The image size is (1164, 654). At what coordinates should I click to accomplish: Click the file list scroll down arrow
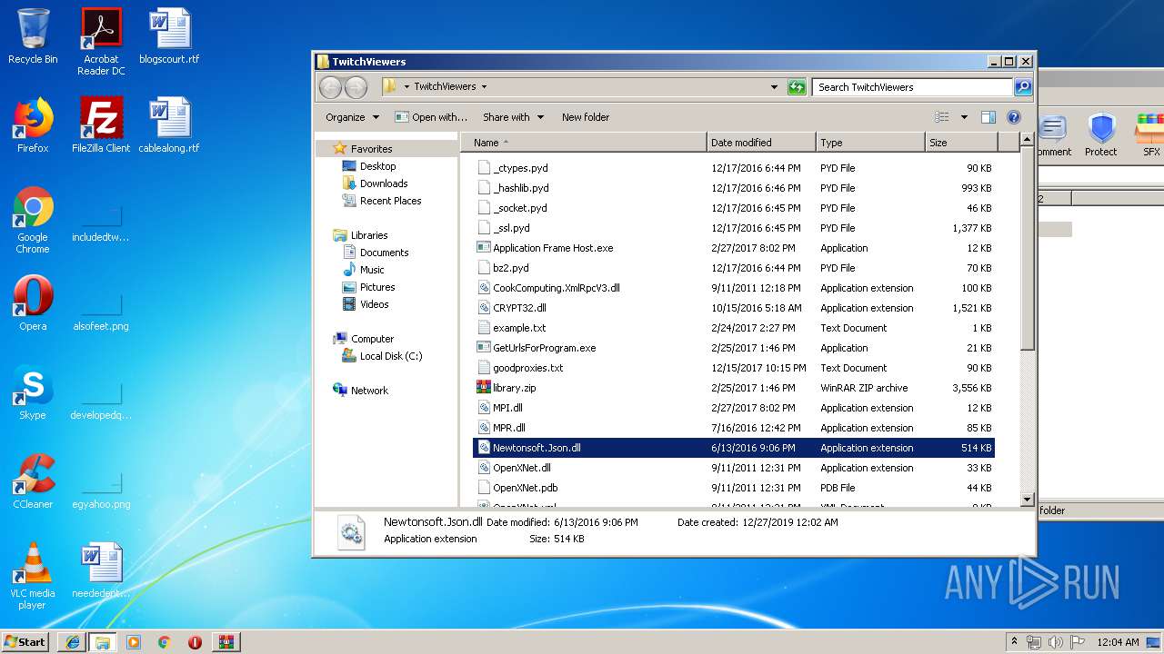click(1027, 499)
